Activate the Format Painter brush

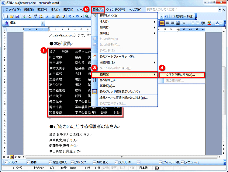63,16
